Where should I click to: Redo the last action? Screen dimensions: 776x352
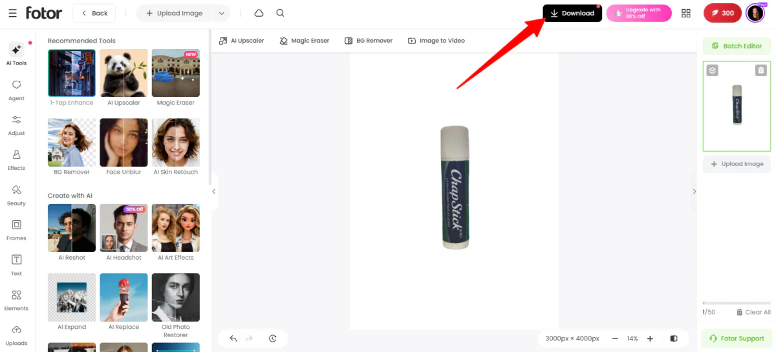[x=250, y=338]
